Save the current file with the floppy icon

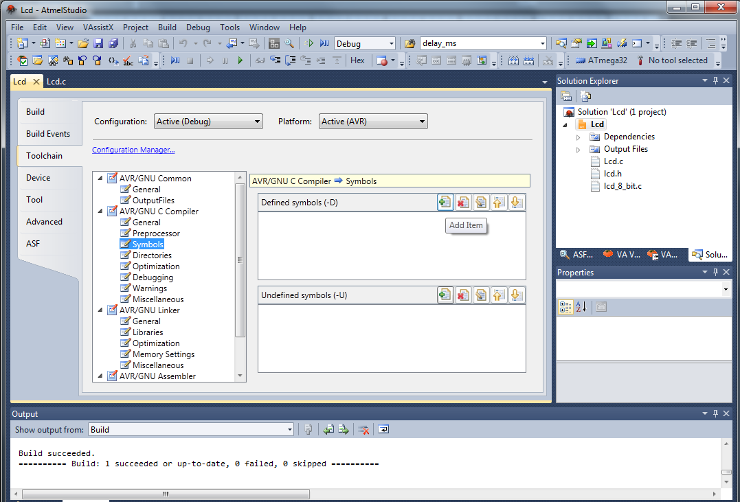tap(98, 43)
